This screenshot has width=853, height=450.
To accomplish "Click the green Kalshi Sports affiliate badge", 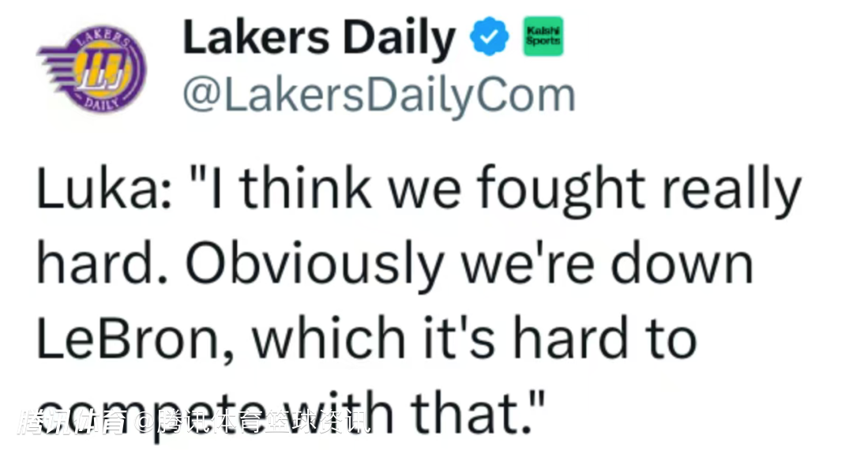I will click(543, 37).
